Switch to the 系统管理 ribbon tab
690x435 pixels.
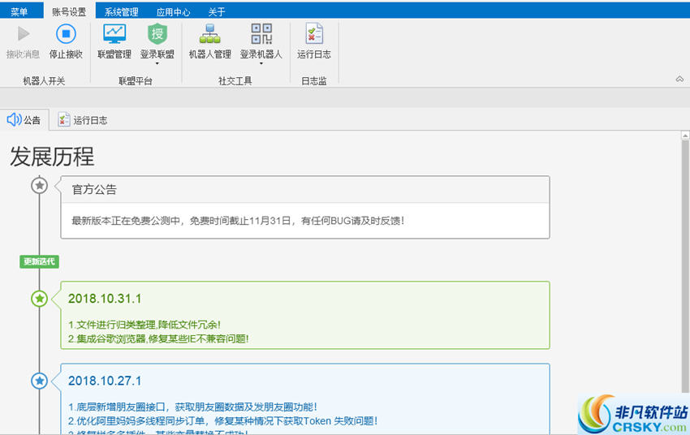[x=122, y=12]
